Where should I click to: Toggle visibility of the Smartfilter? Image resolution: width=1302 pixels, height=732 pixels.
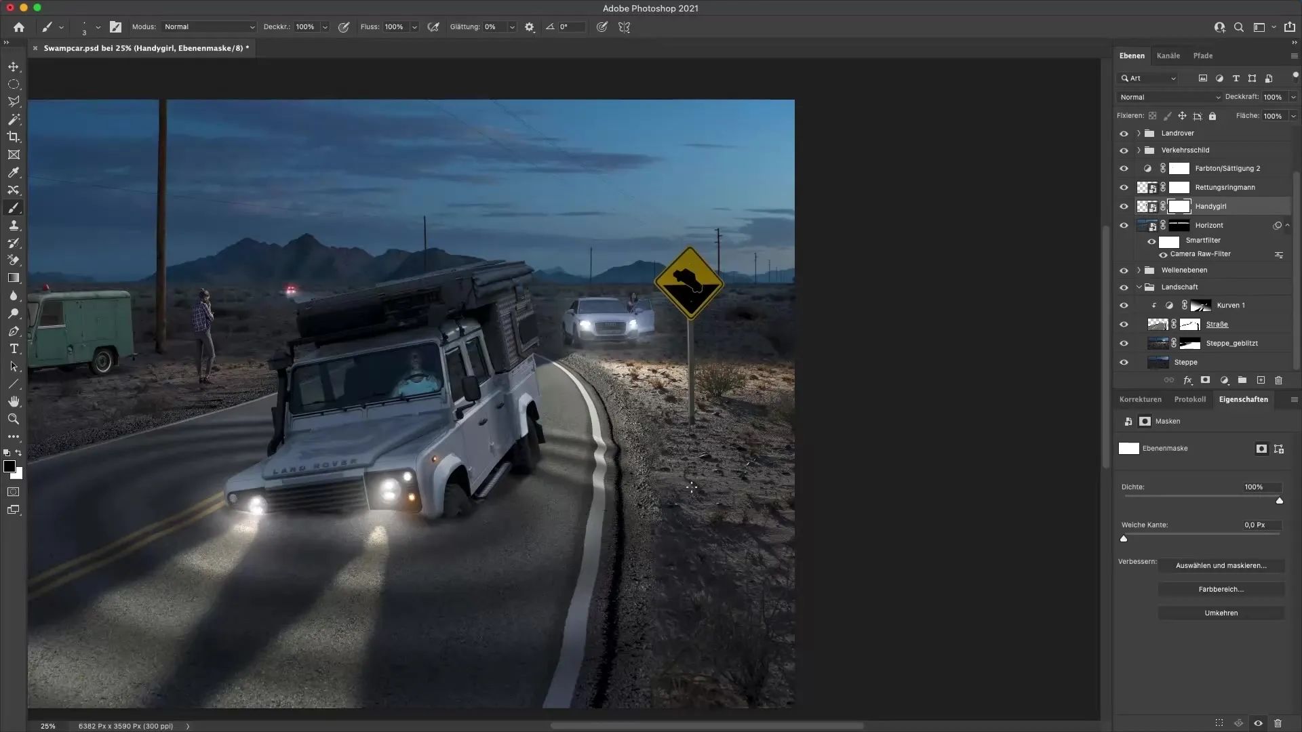pos(1151,241)
